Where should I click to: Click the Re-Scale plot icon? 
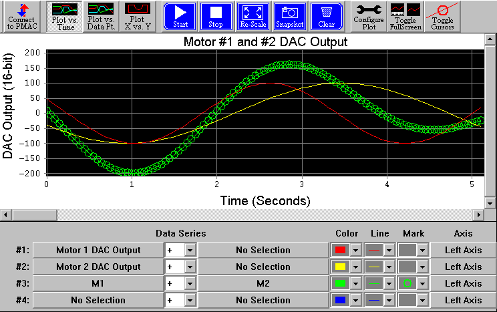253,16
